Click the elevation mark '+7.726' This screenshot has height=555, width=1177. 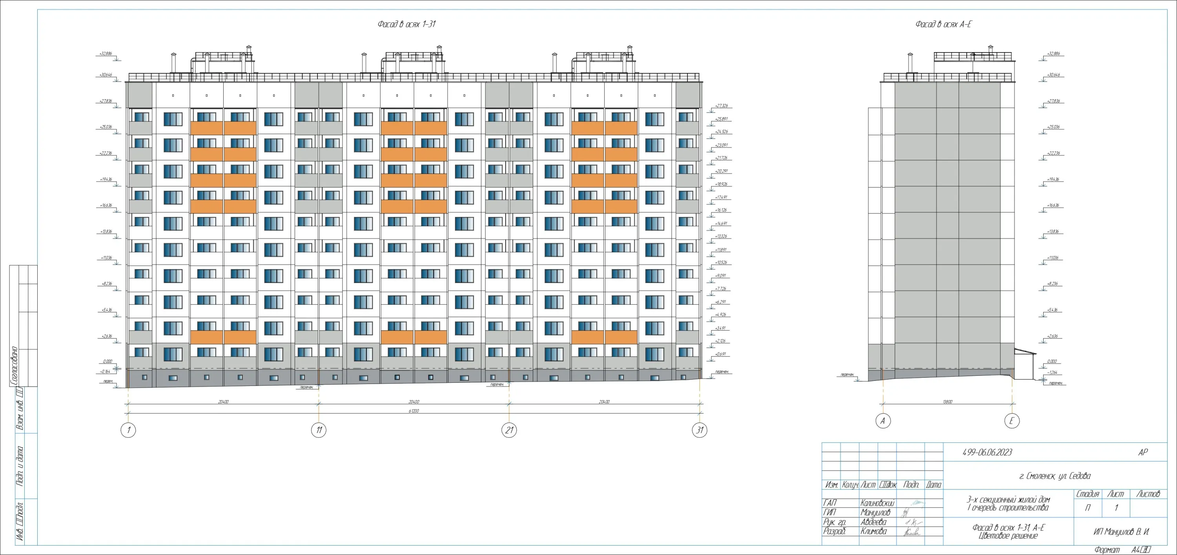722,289
